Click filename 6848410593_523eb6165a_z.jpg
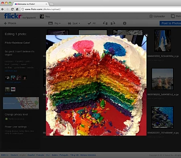This screenshot has height=158, width=181. [163, 56]
